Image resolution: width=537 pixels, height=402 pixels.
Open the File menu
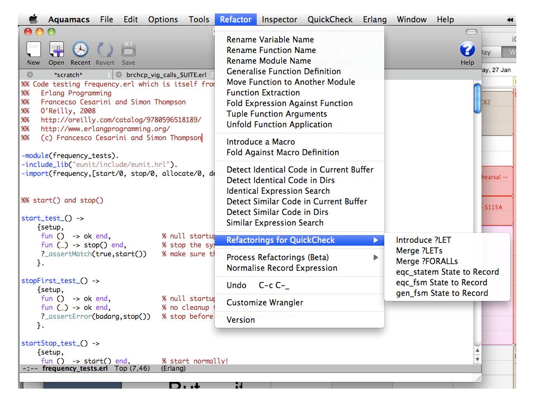point(106,20)
